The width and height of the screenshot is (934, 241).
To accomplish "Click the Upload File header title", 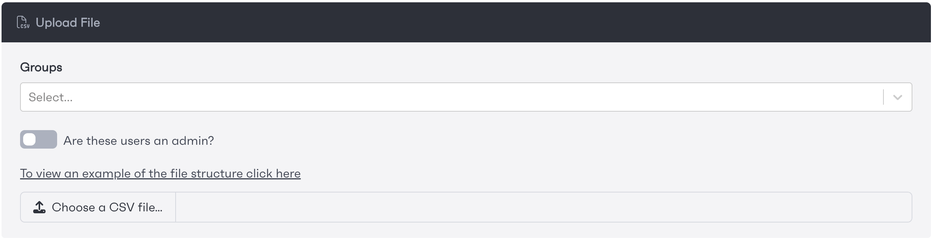I will [68, 22].
